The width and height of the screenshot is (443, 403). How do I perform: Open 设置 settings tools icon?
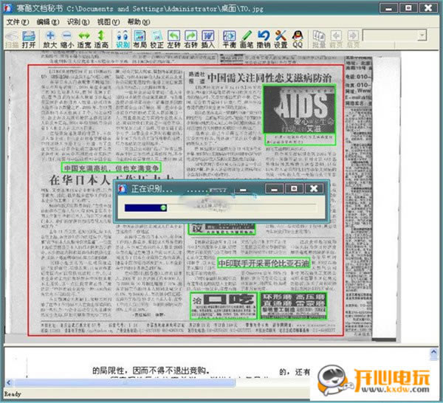coord(281,39)
